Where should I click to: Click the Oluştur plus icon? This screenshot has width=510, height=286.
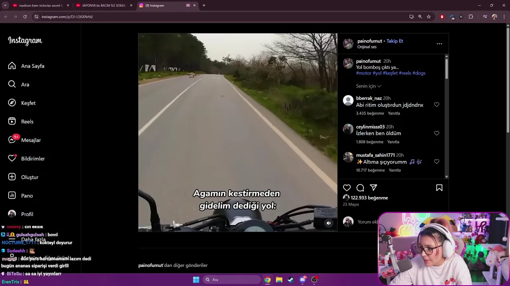[x=12, y=177]
